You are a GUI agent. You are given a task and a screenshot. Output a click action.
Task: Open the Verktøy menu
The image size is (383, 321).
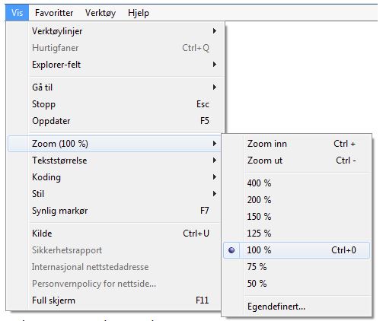tap(101, 13)
